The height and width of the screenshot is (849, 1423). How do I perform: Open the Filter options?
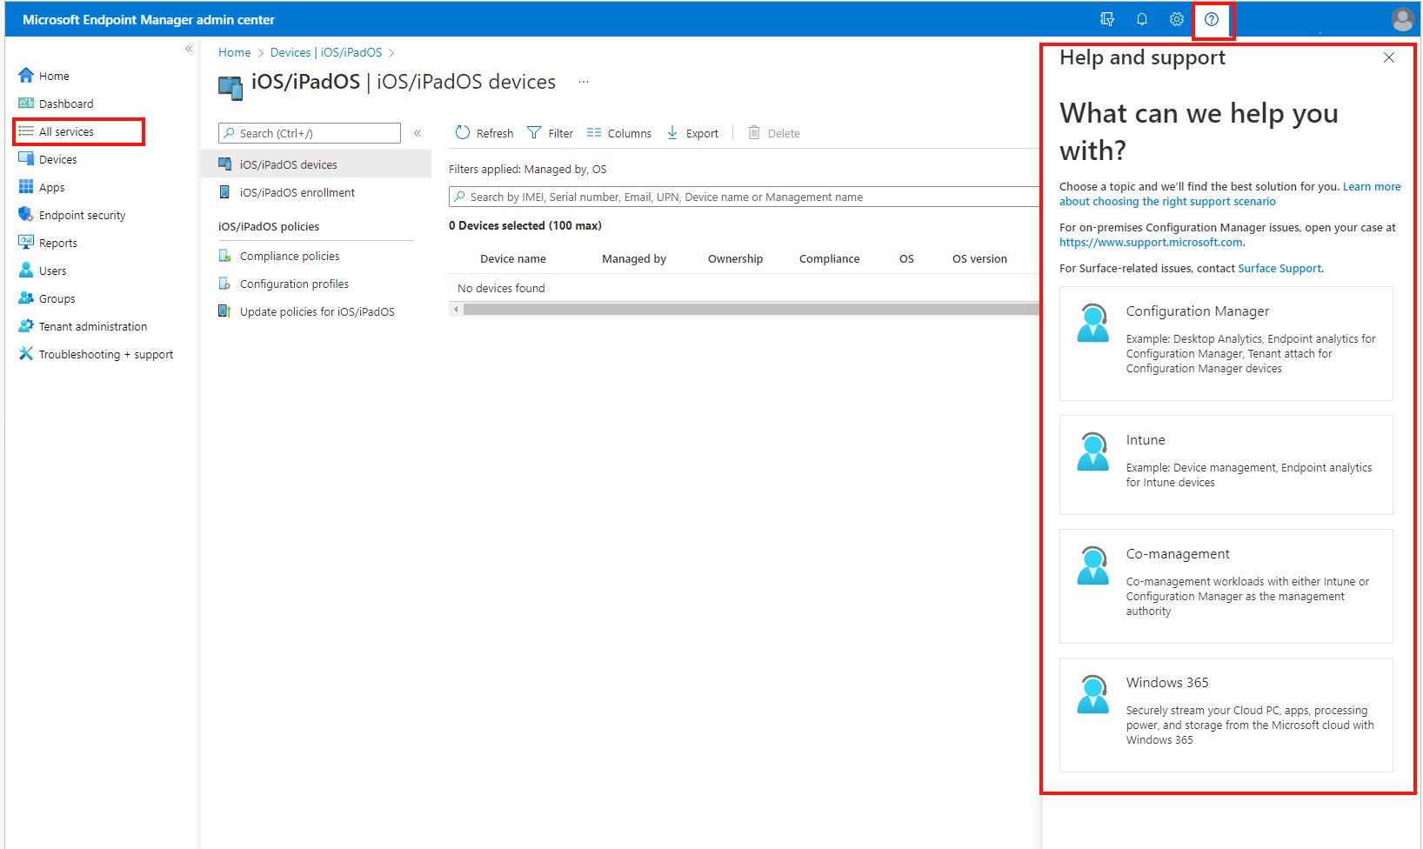point(551,133)
